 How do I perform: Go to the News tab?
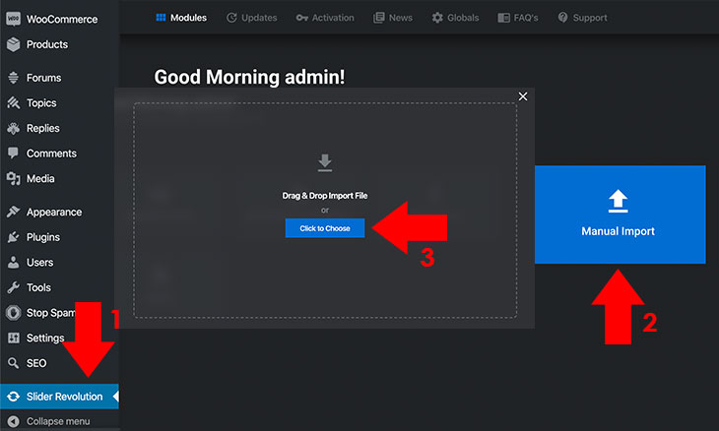coord(393,18)
